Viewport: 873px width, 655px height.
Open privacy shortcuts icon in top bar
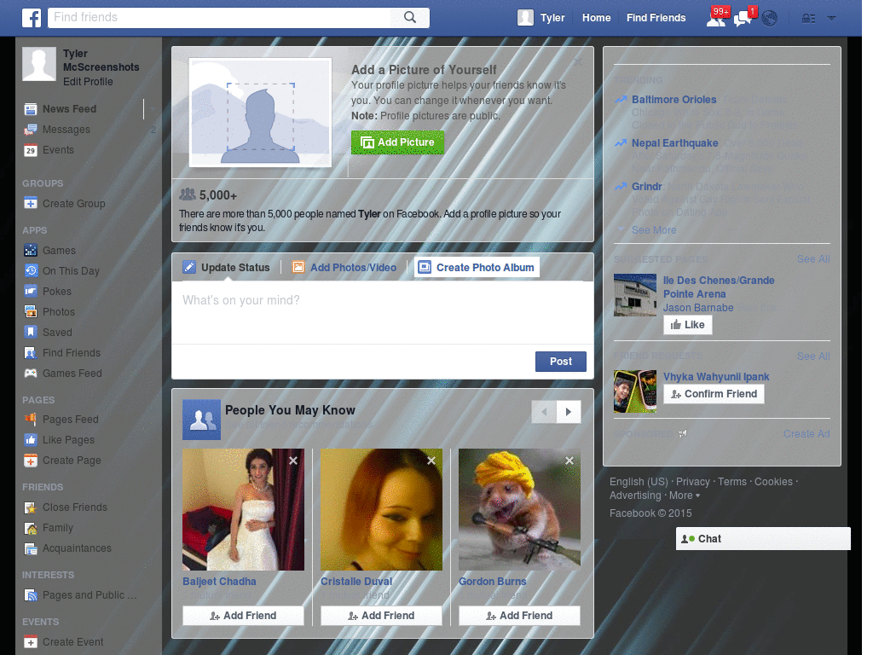tap(808, 19)
